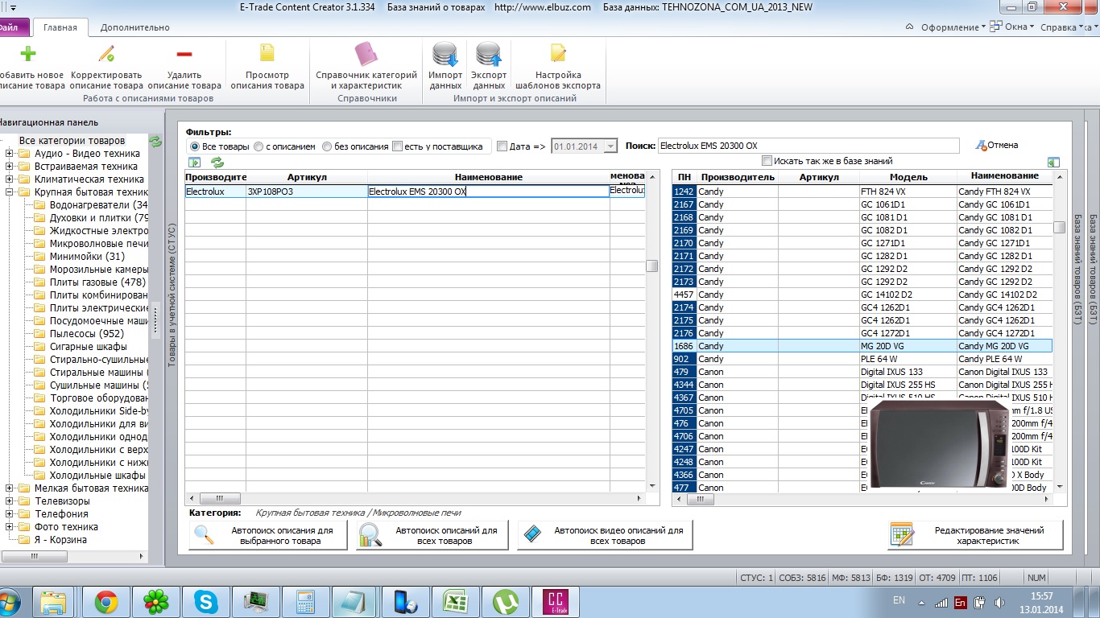The image size is (1100, 618).
Task: Click Автопоиск видео описаний для всех товаров
Action: (x=605, y=535)
